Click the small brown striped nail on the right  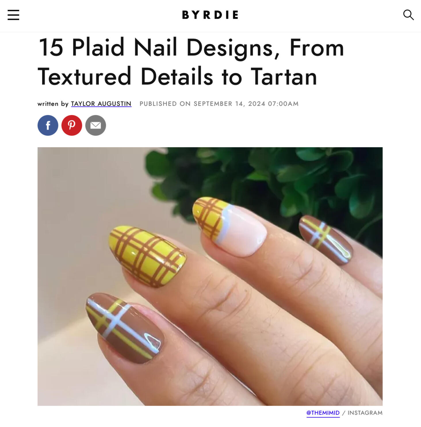point(326,240)
